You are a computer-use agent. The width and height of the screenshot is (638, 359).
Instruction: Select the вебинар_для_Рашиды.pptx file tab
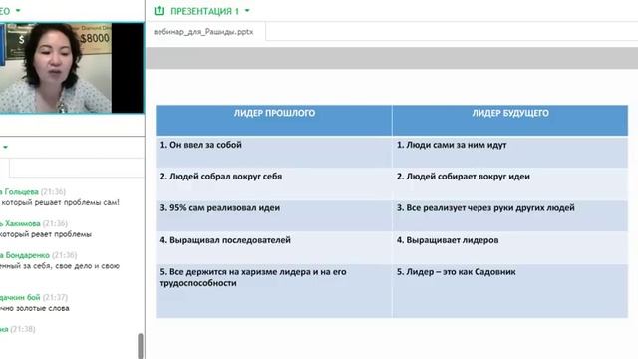click(x=203, y=32)
